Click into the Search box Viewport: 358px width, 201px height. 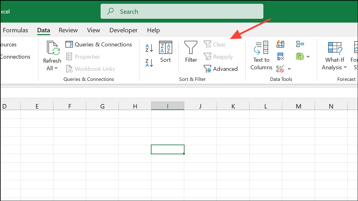coord(182,12)
